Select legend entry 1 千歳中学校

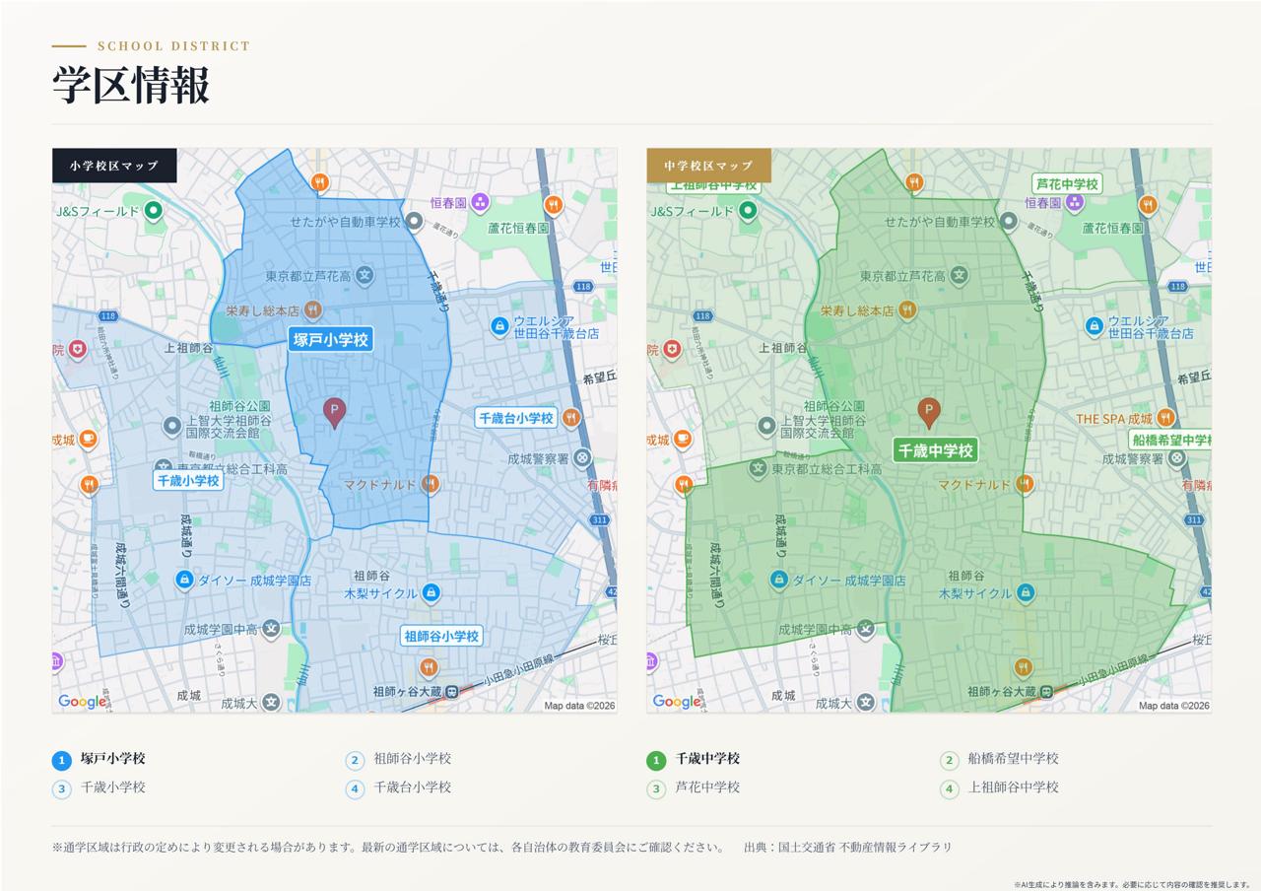click(x=694, y=760)
